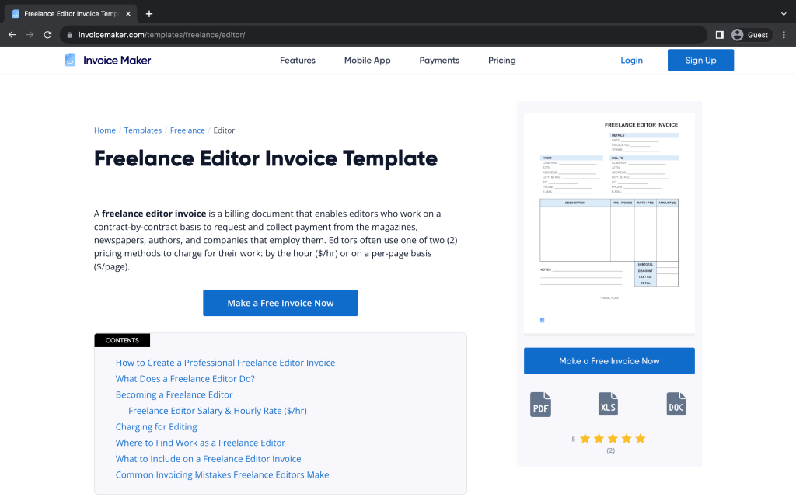Reload the page with the refresh icon
The height and width of the screenshot is (497, 796).
47,35
